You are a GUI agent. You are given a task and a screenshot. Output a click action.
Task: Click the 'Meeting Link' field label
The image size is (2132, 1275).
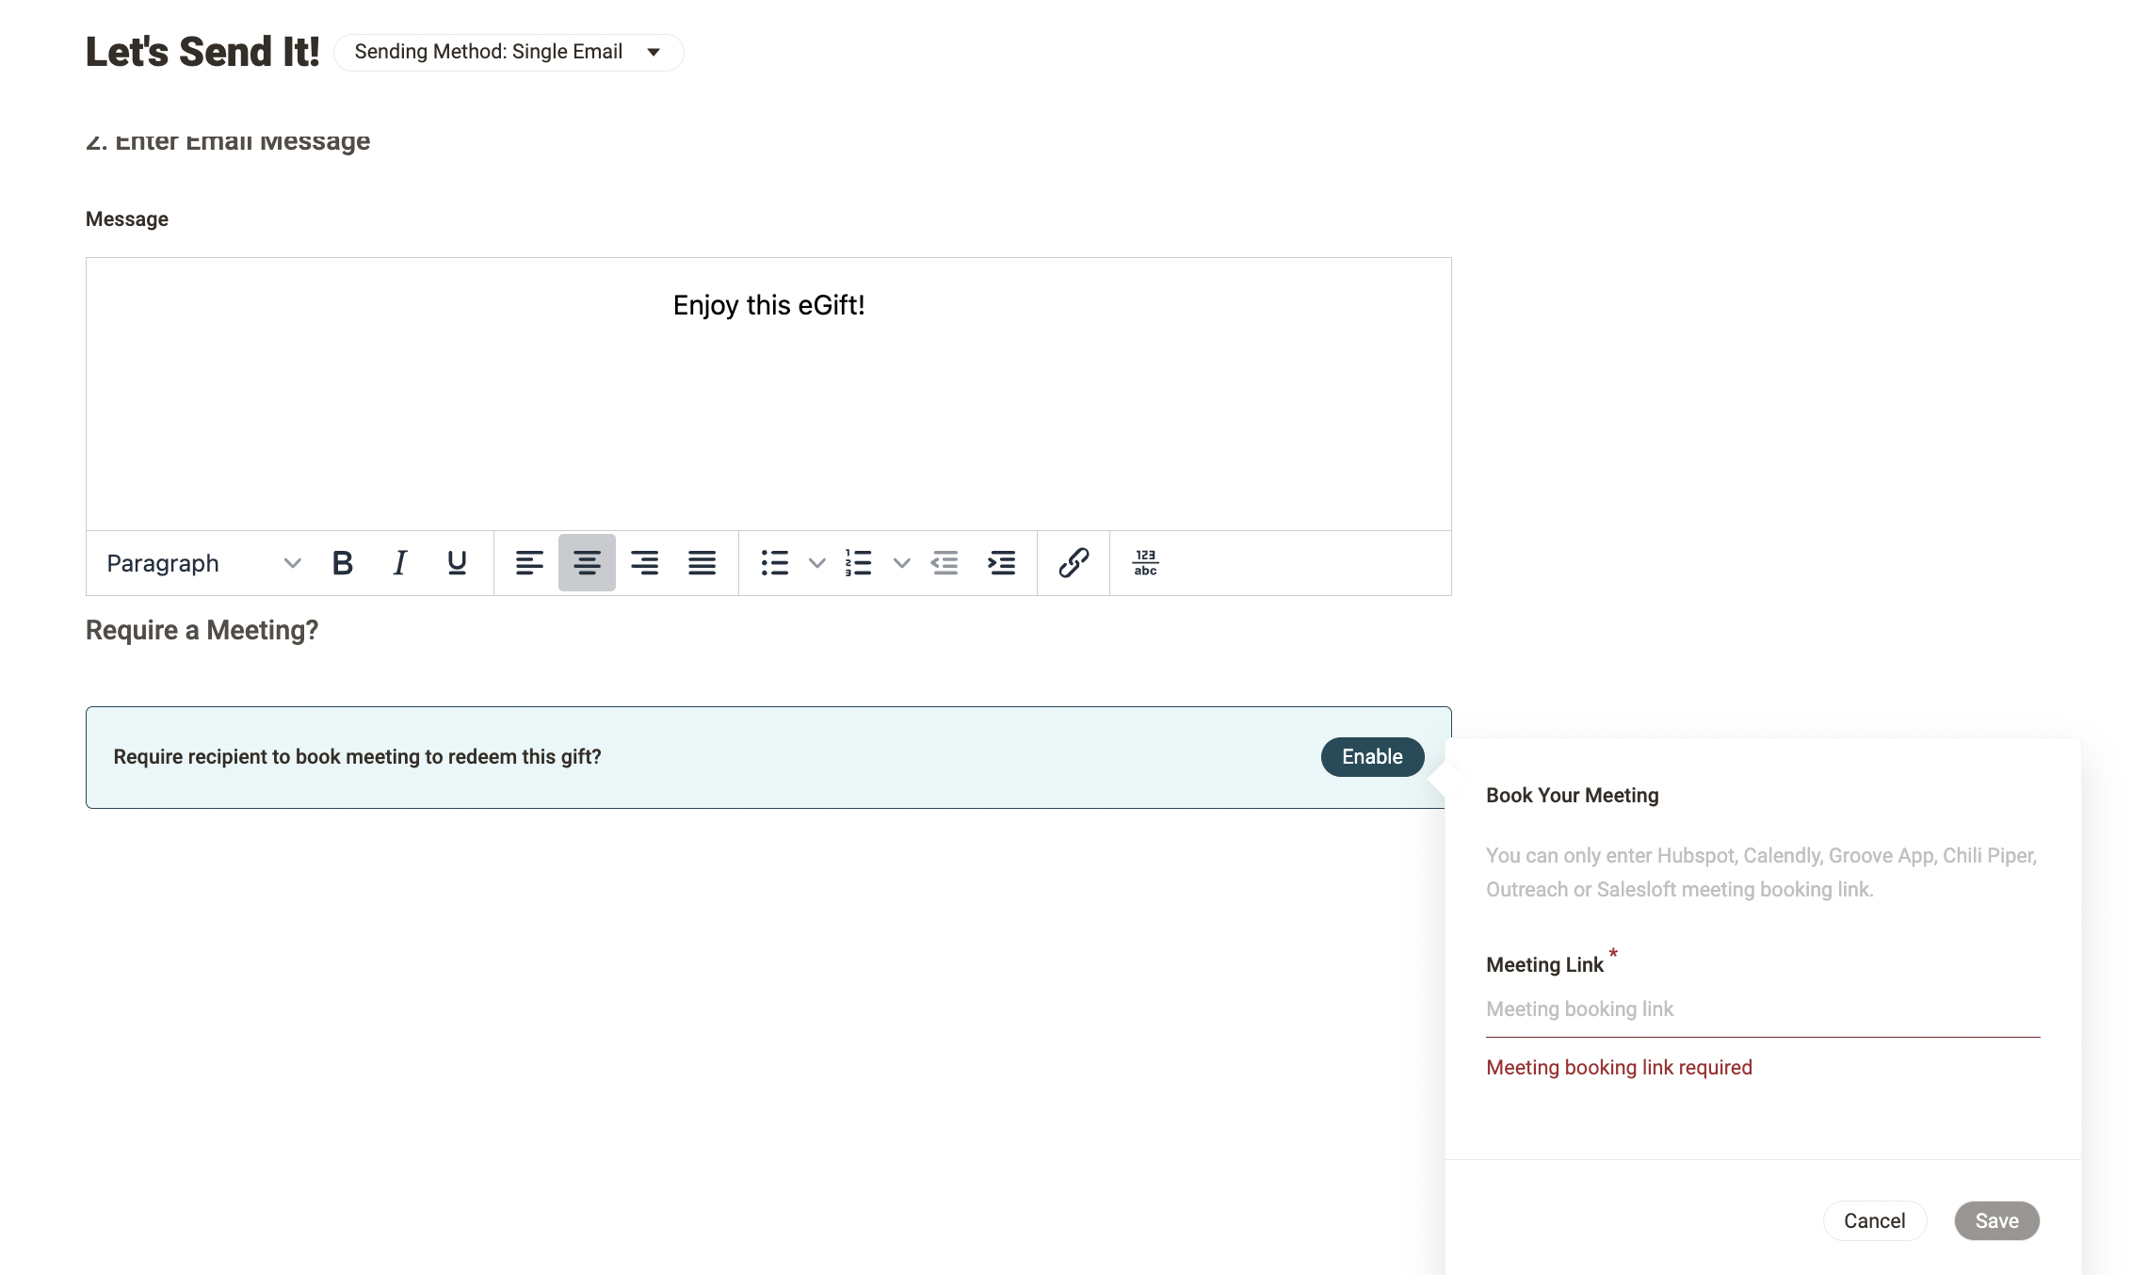tap(1544, 965)
